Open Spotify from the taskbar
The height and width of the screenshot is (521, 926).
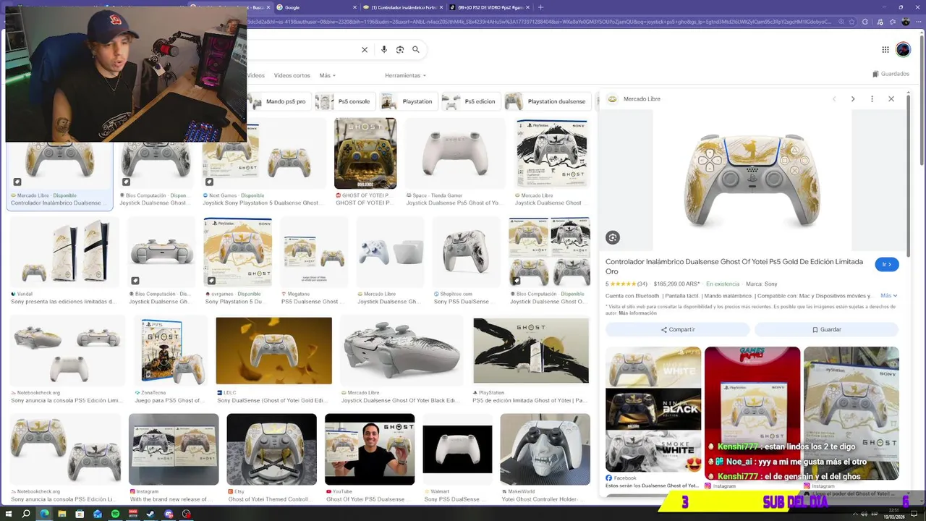[116, 514]
